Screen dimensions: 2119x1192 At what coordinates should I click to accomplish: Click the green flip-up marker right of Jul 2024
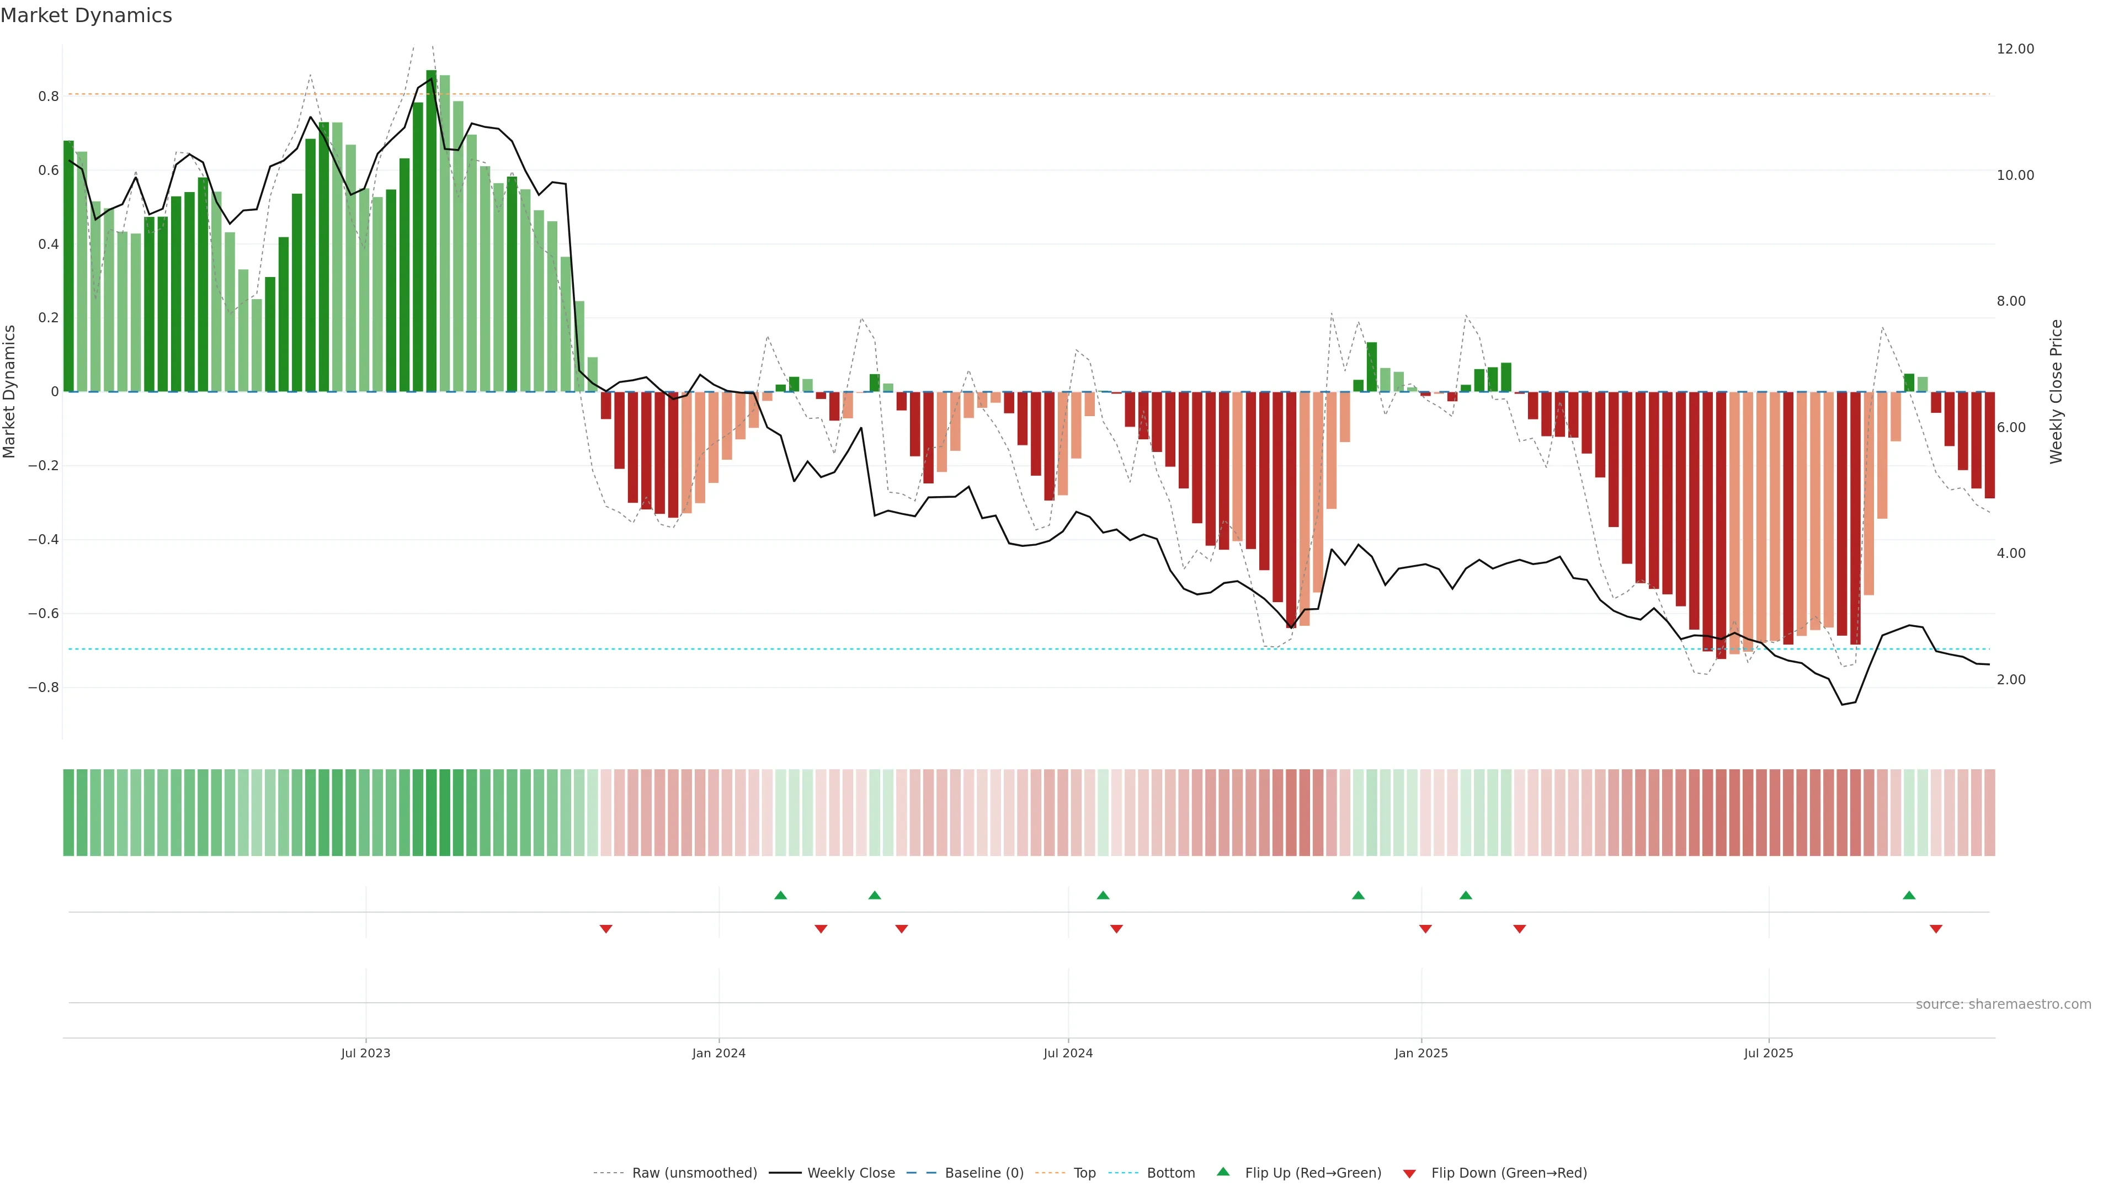point(1103,895)
